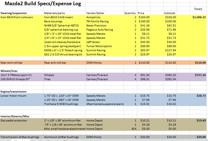Select '2" x 1/8" x 36" aluminum flat' cell
Screen dimensions: 208x141
tap(65, 120)
